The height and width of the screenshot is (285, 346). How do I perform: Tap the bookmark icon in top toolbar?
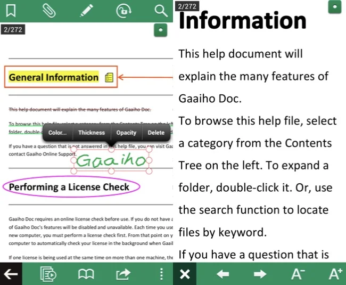tap(11, 11)
